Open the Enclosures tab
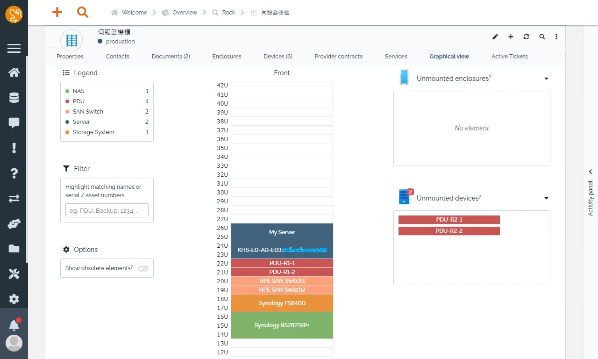The image size is (598, 359). [227, 57]
